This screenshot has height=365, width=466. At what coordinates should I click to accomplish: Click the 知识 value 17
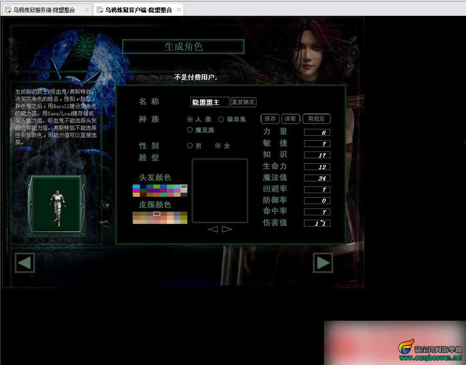click(317, 155)
